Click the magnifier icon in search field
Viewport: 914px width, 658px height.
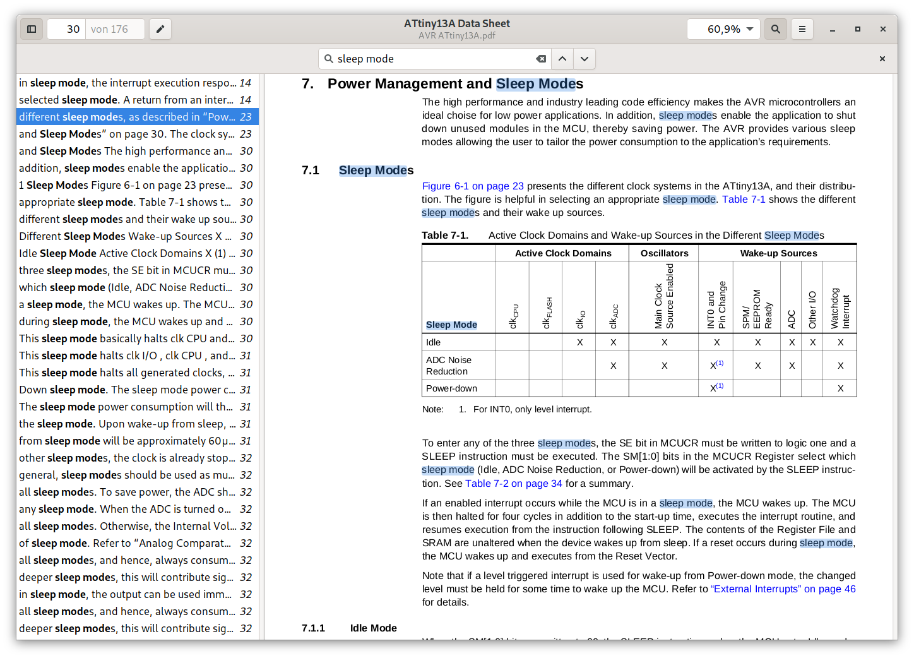329,59
